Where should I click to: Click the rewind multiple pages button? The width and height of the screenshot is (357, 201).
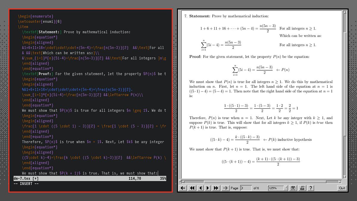point(192,188)
